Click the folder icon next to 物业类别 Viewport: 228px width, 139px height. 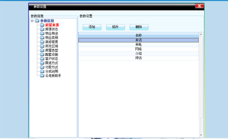[42, 37]
